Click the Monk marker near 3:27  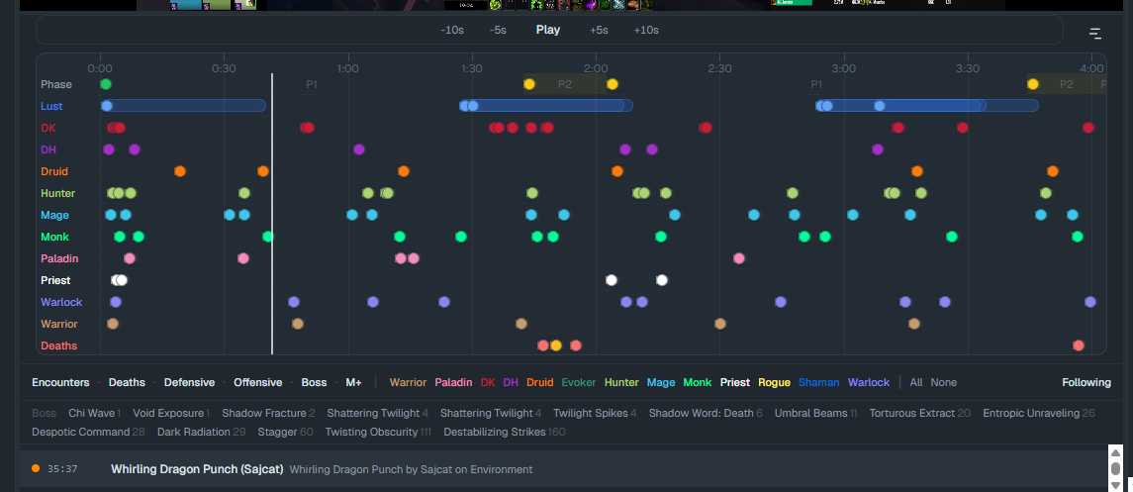coord(952,237)
